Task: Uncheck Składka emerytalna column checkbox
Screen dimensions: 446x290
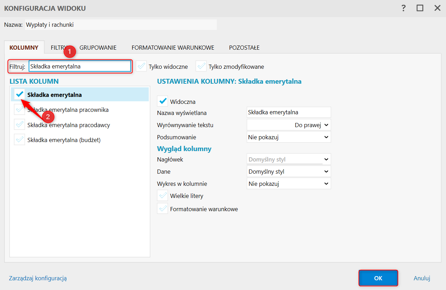Action: tap(20, 94)
